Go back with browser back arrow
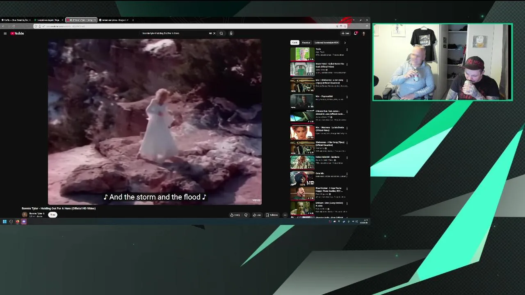The width and height of the screenshot is (525, 295). point(3,26)
